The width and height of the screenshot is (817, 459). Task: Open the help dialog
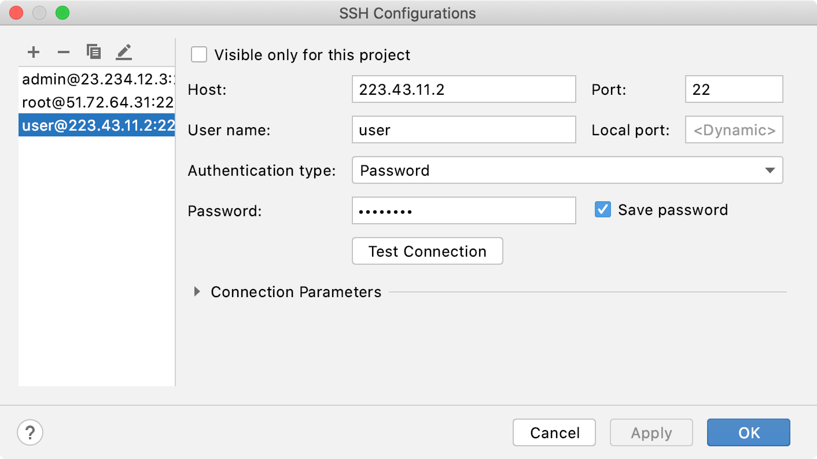(x=30, y=432)
